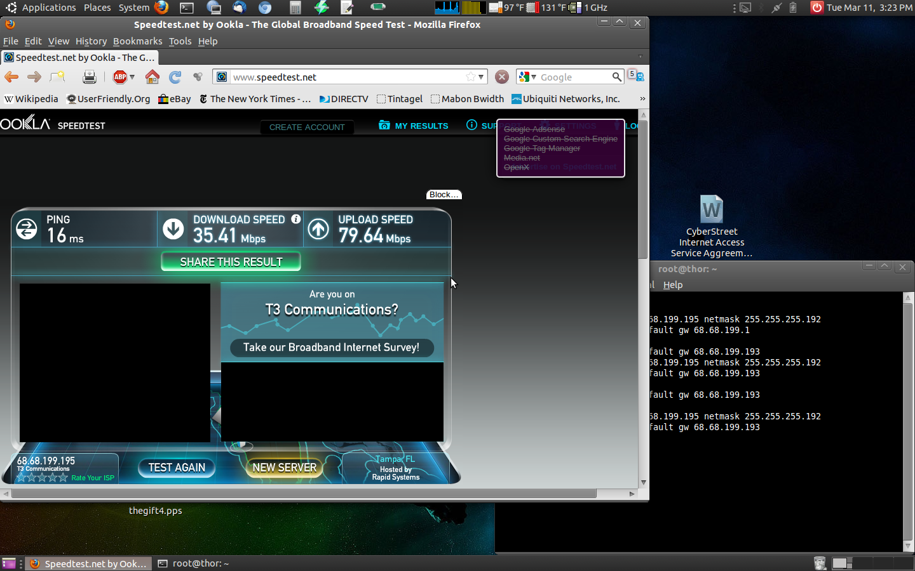Screen dimensions: 915x571
Task: Click the Google search input field
Action: tap(574, 77)
